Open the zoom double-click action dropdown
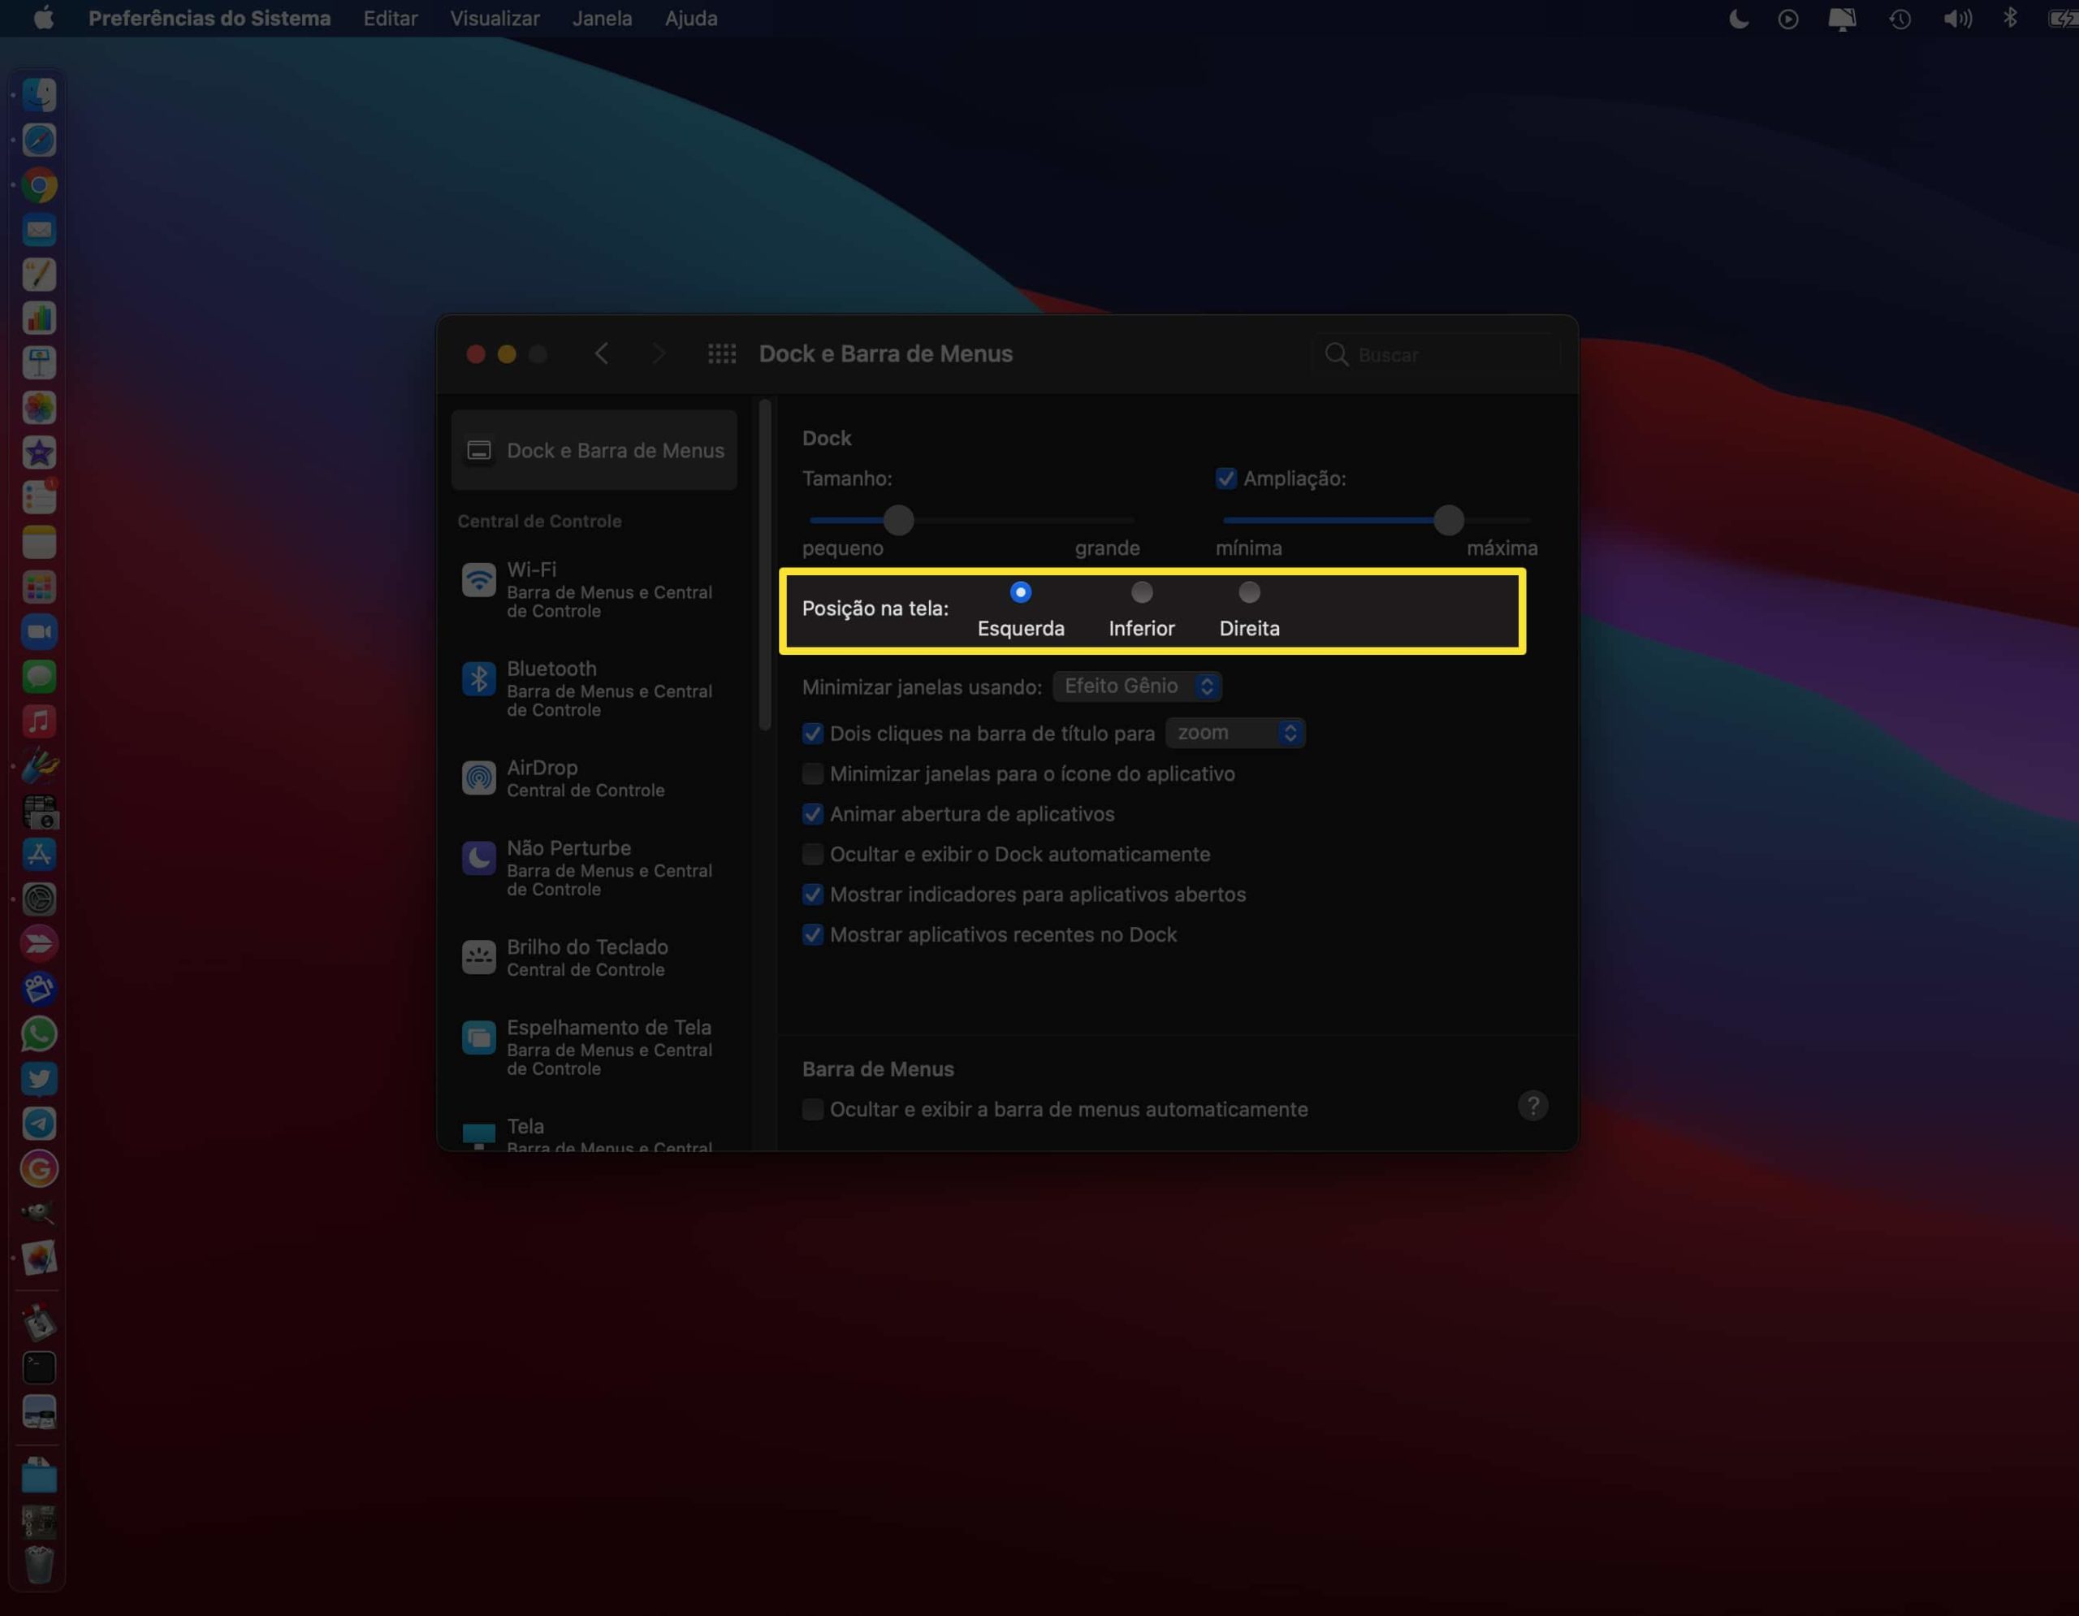2079x1616 pixels. [x=1234, y=733]
